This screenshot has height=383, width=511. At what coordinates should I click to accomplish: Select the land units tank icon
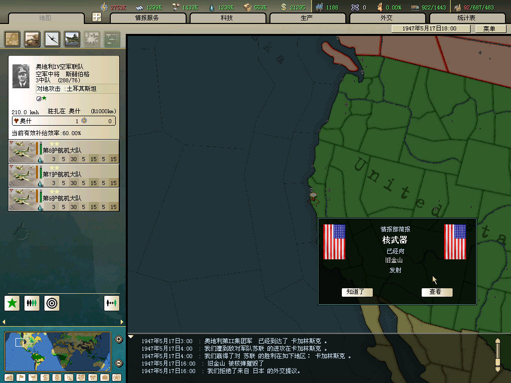click(32, 39)
